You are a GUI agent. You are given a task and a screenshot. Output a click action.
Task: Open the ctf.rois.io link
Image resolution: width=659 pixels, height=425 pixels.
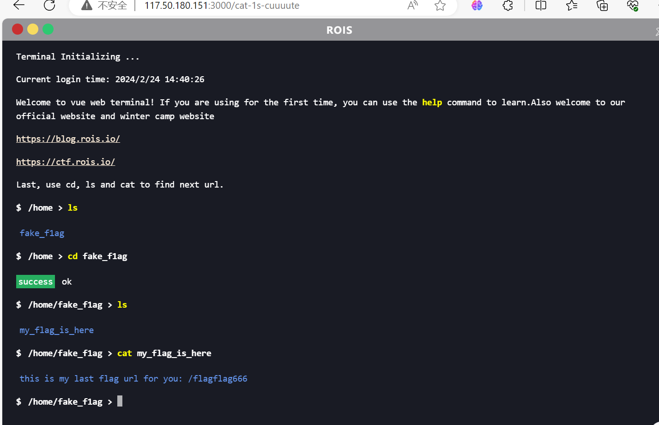coord(66,162)
